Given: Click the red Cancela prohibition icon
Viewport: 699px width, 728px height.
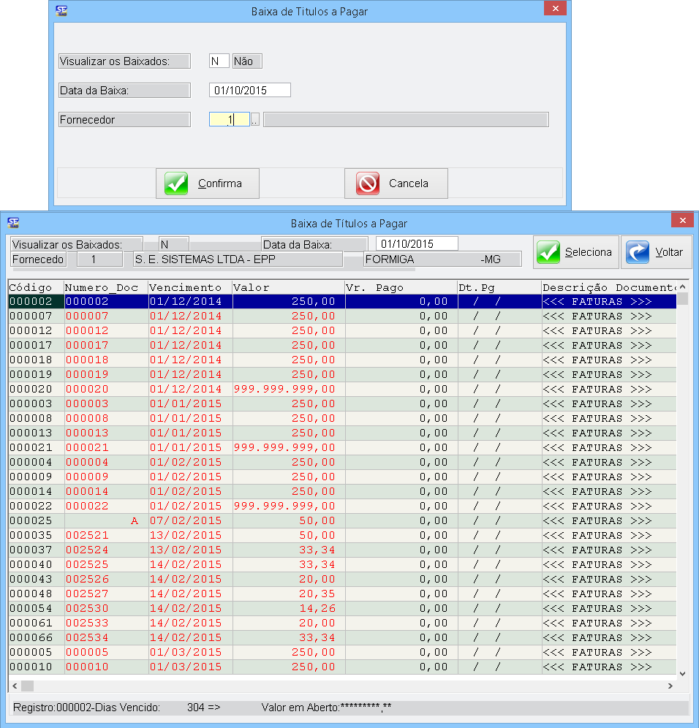Looking at the screenshot, I should coord(368,183).
